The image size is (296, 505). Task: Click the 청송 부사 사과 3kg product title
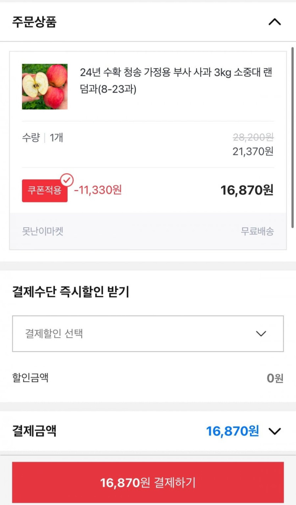(177, 80)
